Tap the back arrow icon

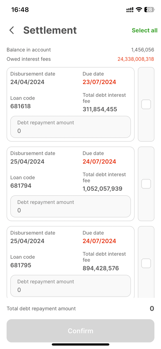(12, 30)
